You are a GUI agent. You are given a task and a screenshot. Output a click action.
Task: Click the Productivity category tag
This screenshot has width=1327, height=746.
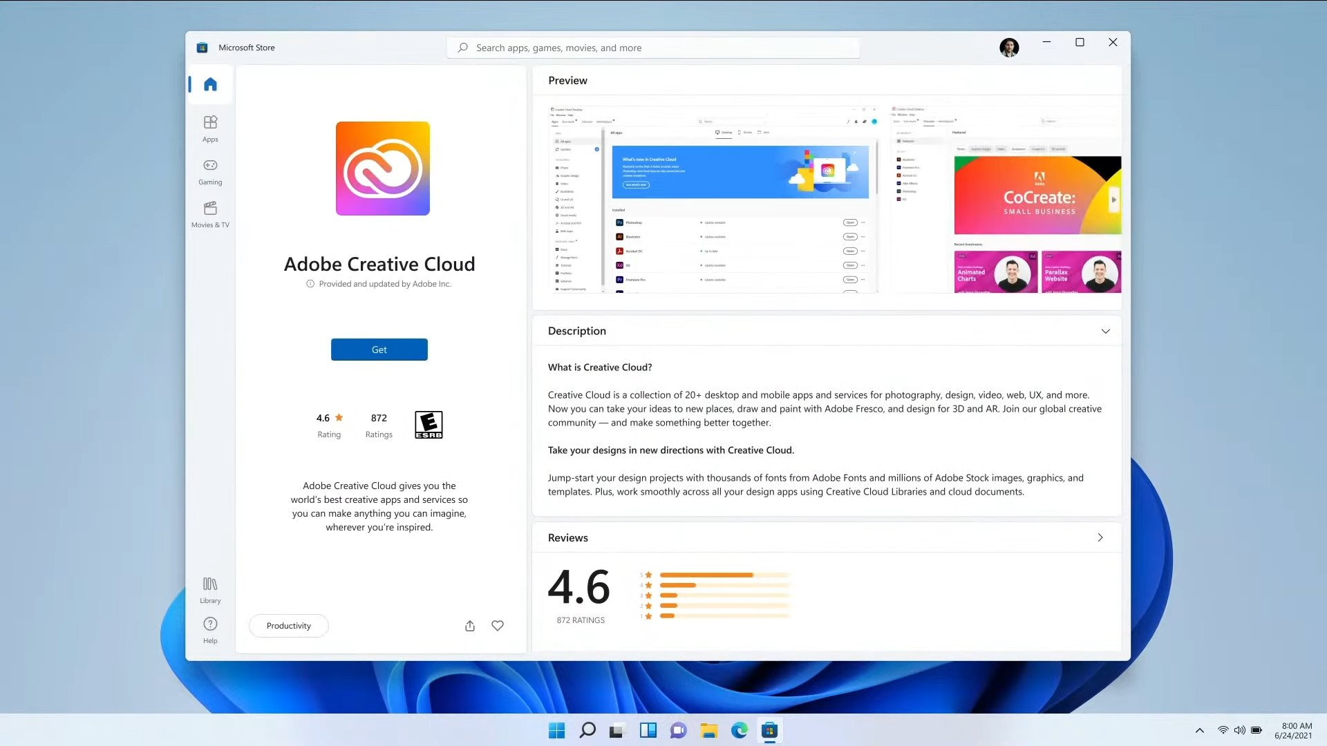pyautogui.click(x=288, y=625)
